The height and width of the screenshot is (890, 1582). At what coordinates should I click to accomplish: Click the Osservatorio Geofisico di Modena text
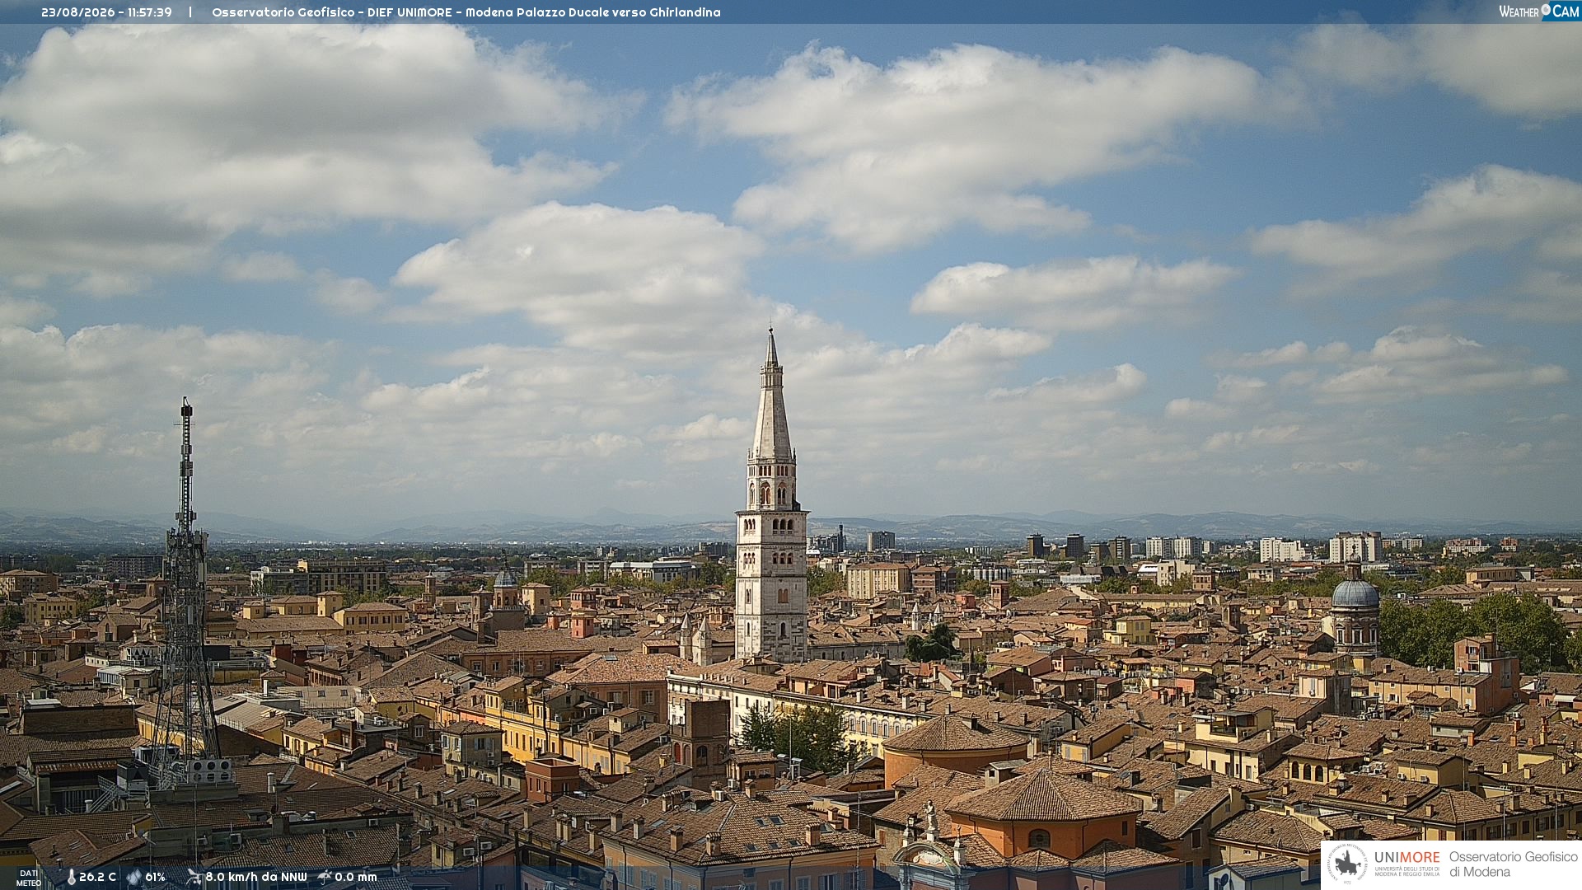(x=1513, y=864)
